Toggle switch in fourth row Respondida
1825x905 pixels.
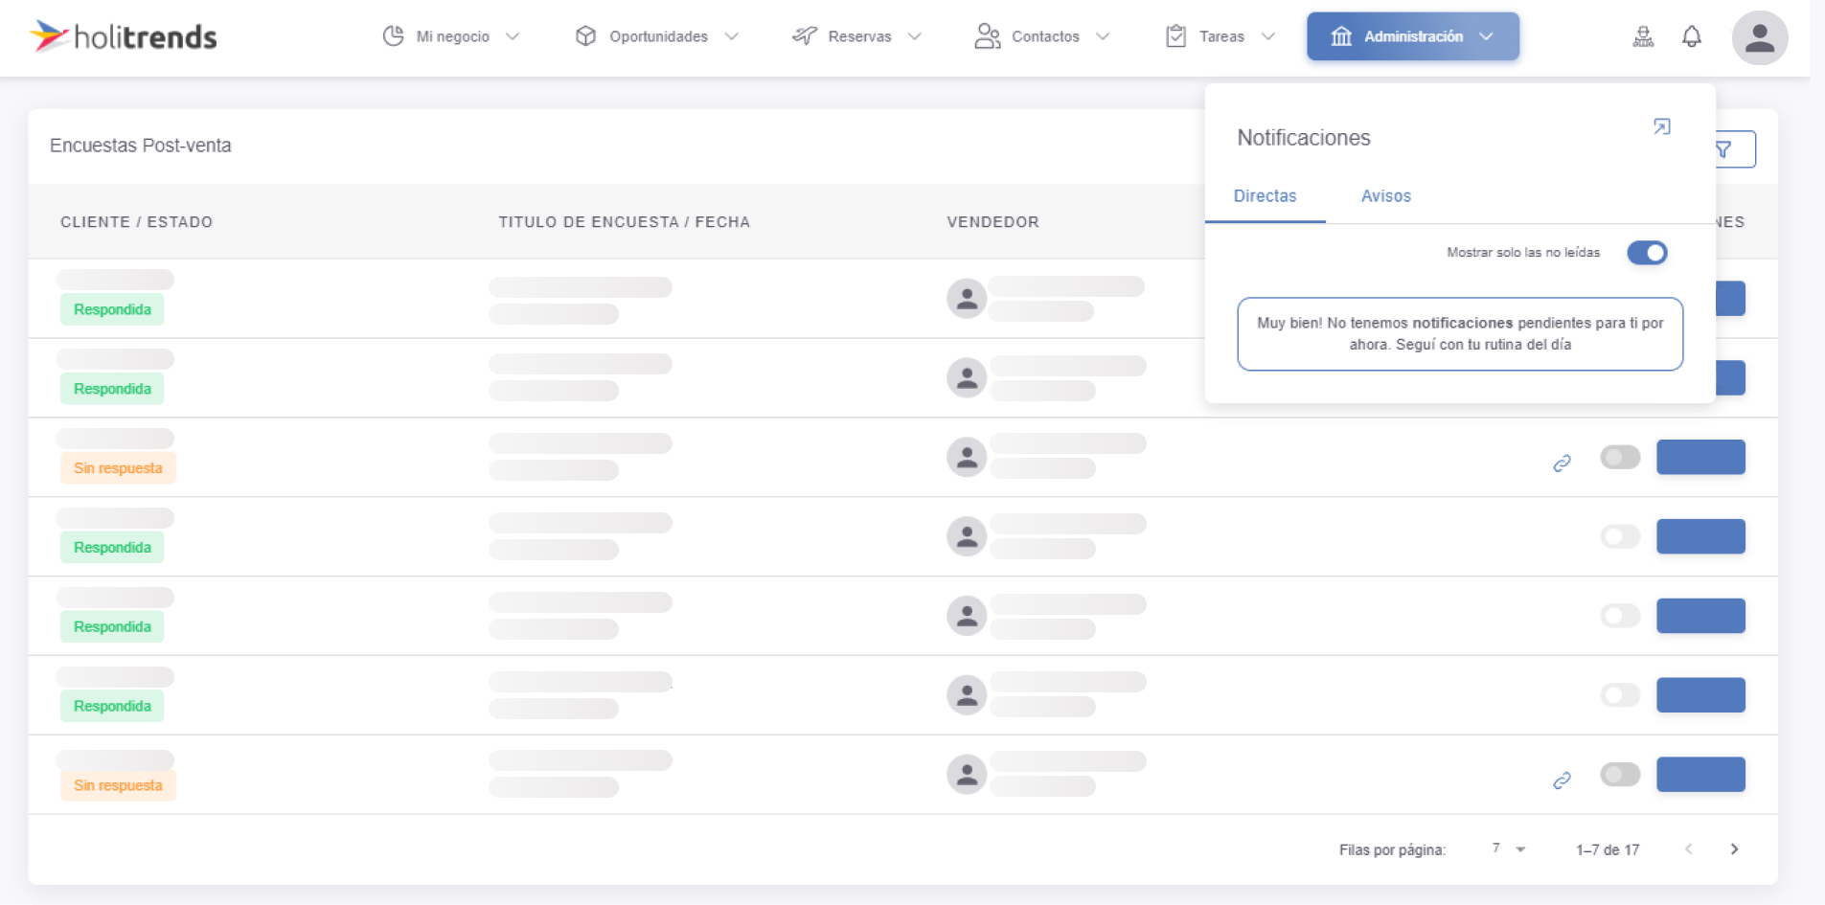[1620, 536]
